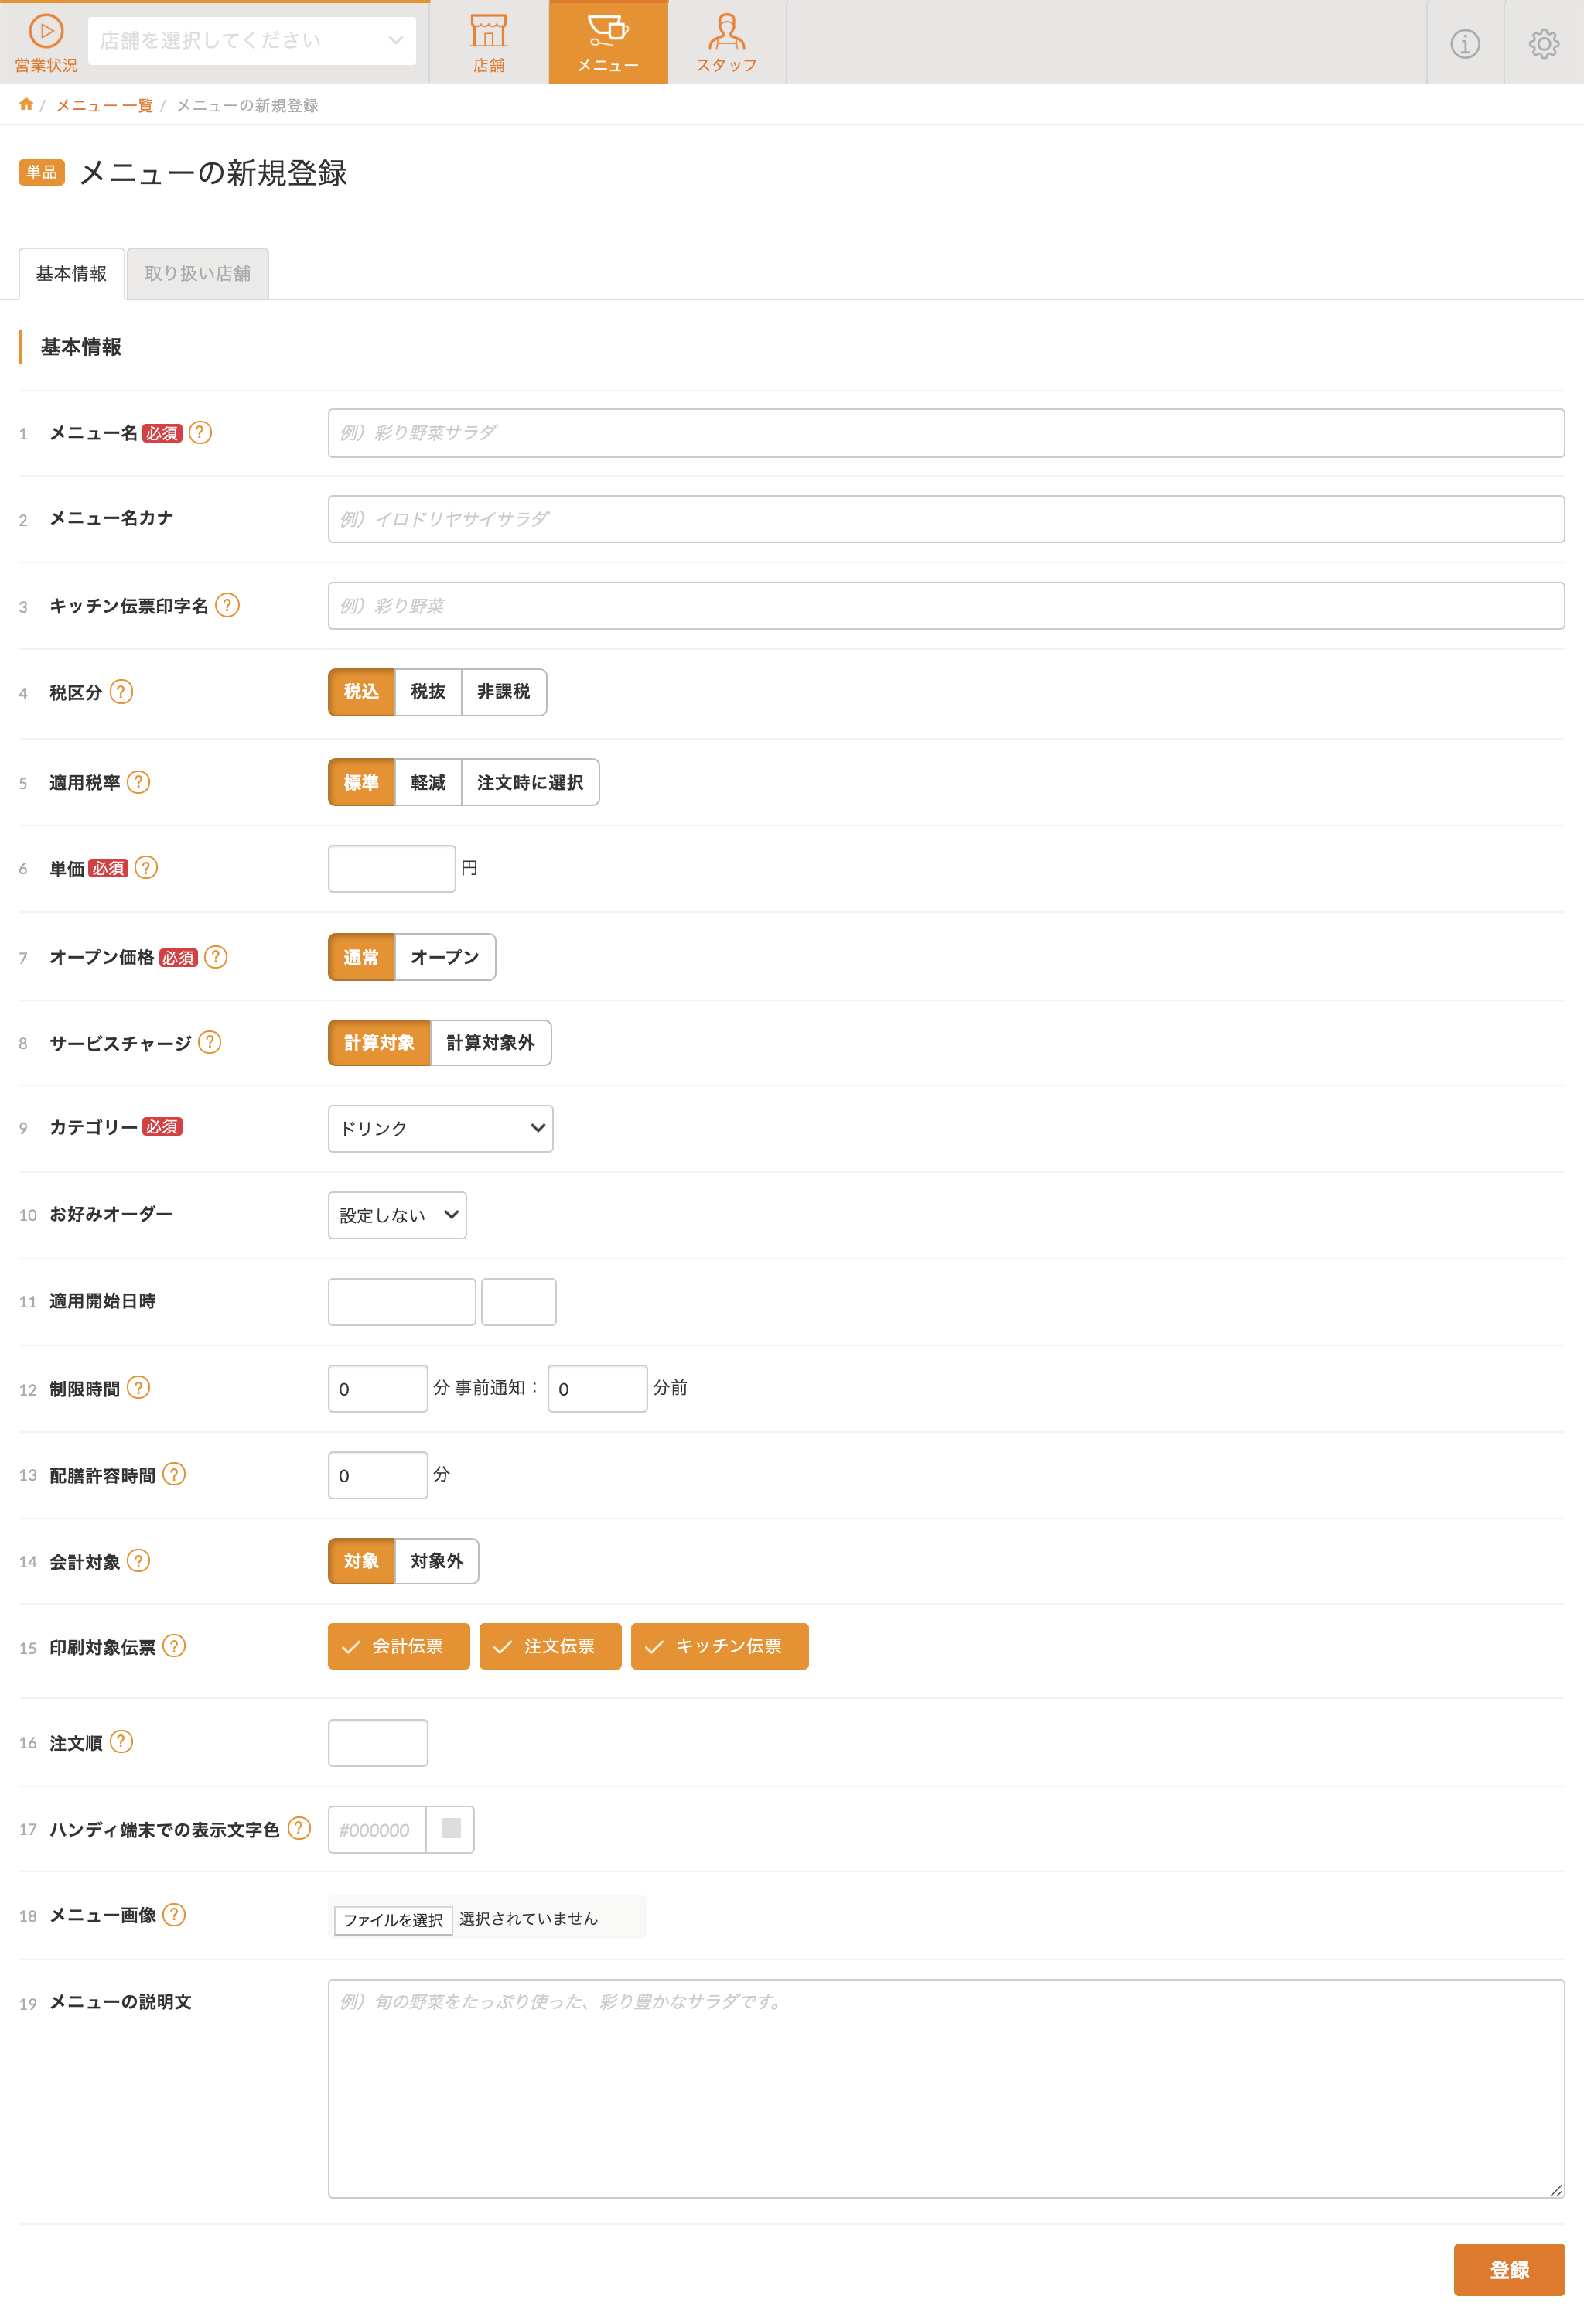Click the information circle icon
This screenshot has height=2324, width=1584.
click(x=1465, y=43)
